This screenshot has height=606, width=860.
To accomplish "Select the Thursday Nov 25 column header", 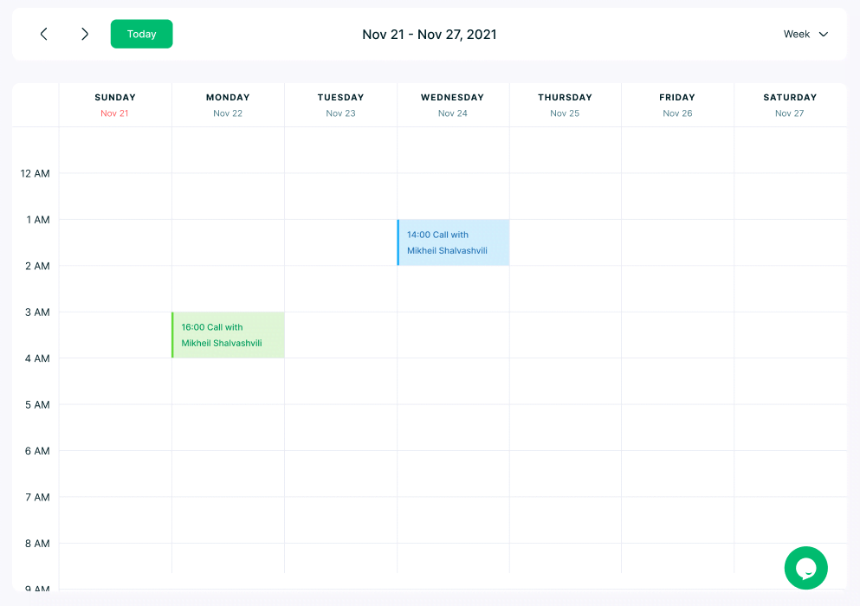I will (566, 105).
